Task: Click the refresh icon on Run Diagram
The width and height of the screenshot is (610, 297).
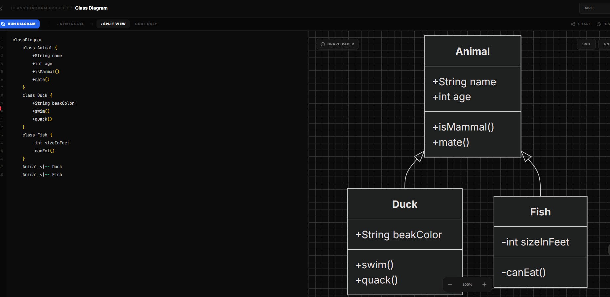Action: pyautogui.click(x=3, y=24)
